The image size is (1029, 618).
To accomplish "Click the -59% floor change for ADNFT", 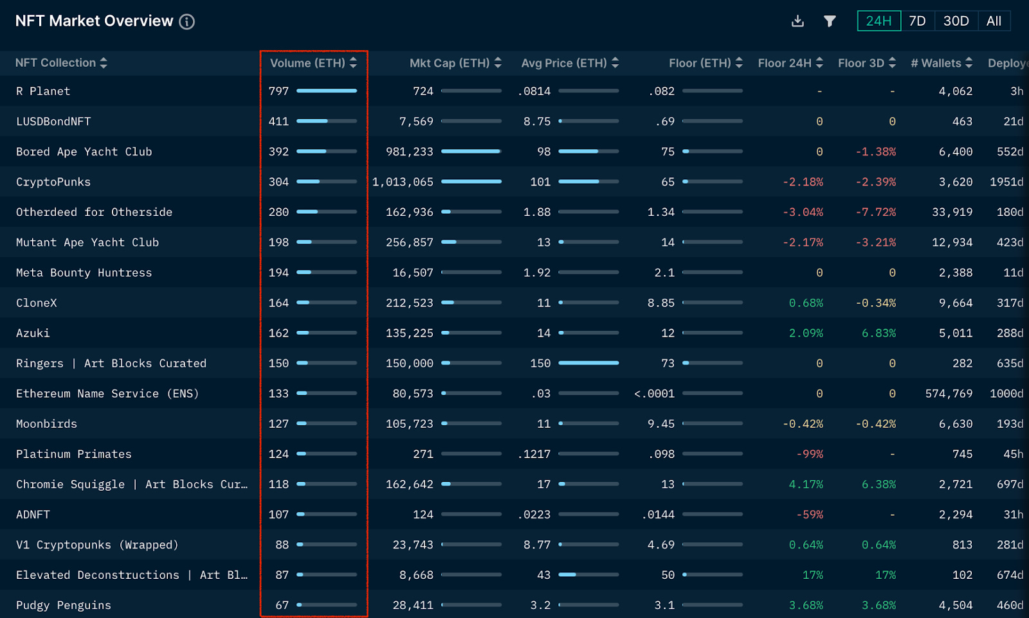I will (x=810, y=514).
